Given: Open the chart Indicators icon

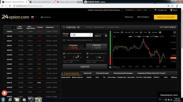Looking at the screenshot, I should 160,32.
